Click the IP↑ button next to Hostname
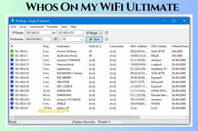198x131 pixels. [x=56, y=39]
